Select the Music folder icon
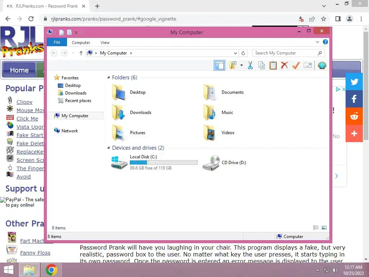Screen dimensions: 369x277 coord(210,113)
